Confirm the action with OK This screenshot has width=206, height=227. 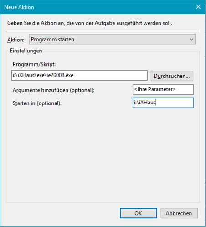(x=139, y=213)
